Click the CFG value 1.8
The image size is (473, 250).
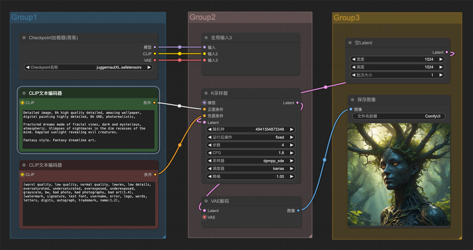(x=281, y=153)
